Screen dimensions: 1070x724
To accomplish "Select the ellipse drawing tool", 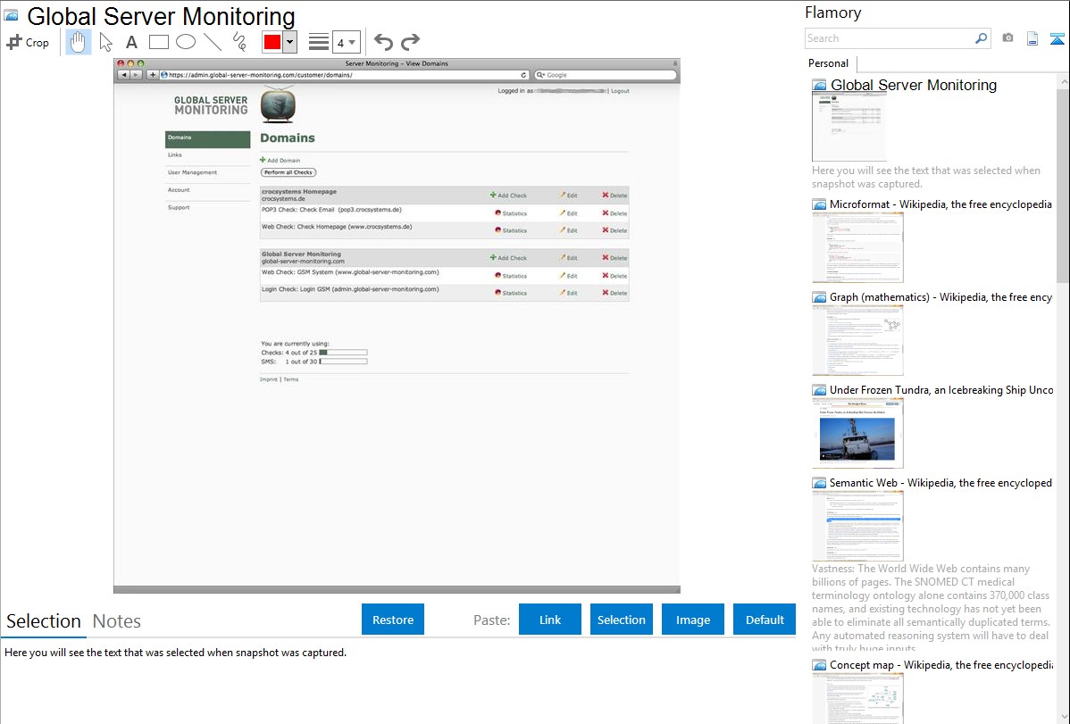I will pos(186,42).
